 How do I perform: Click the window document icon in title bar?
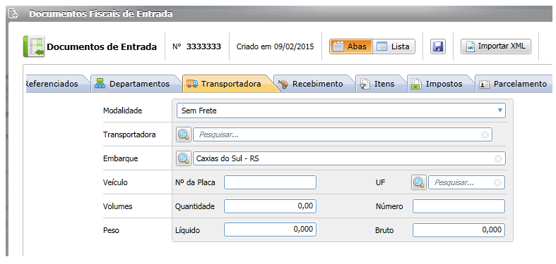(13, 14)
